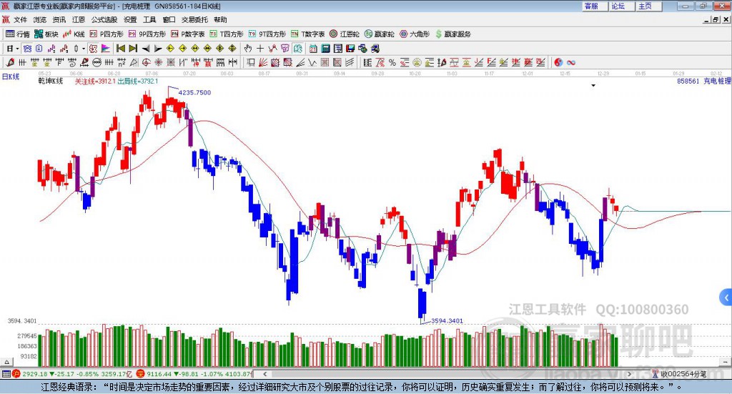
Task: Select the n² number tool icon
Action: (x=122, y=62)
